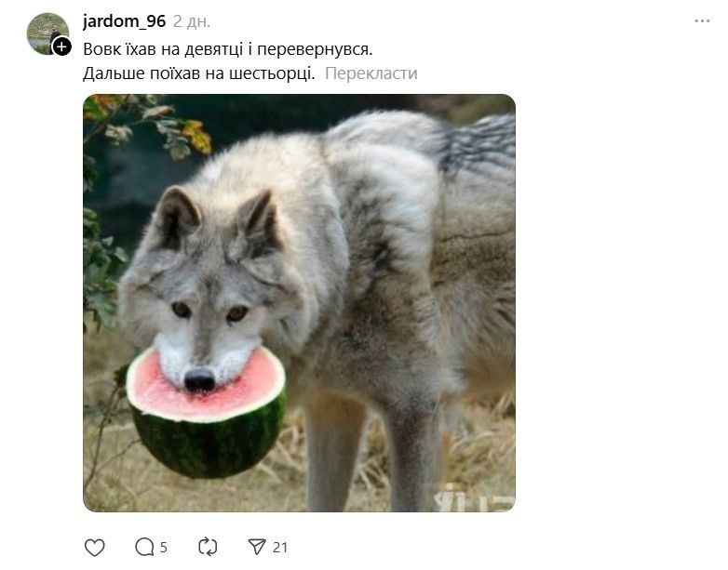Open the wolf photo in full view

pos(299,303)
